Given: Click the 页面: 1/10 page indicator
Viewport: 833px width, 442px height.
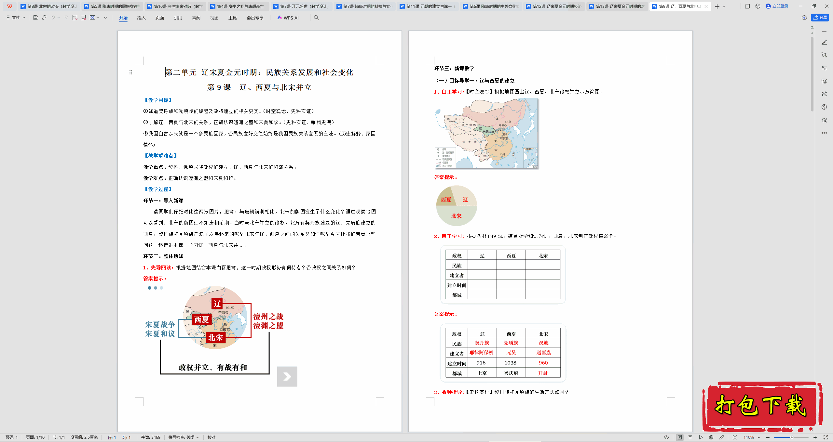Looking at the screenshot, I should click(35, 437).
